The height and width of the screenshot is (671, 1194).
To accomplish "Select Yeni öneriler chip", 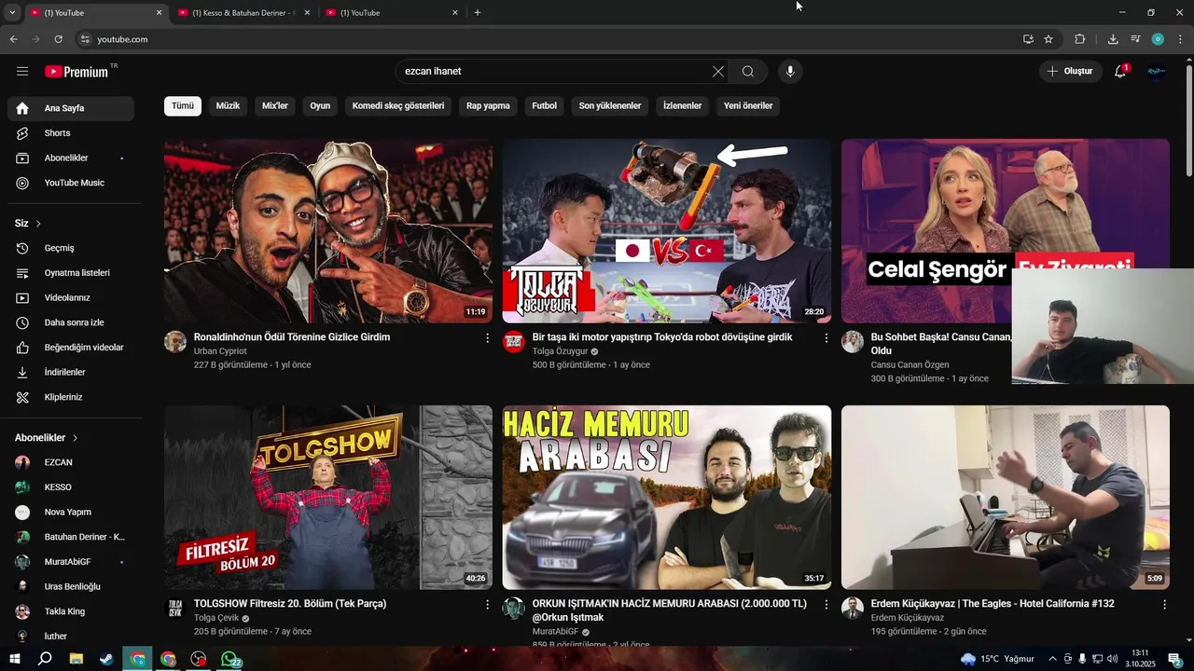I will coord(748,106).
